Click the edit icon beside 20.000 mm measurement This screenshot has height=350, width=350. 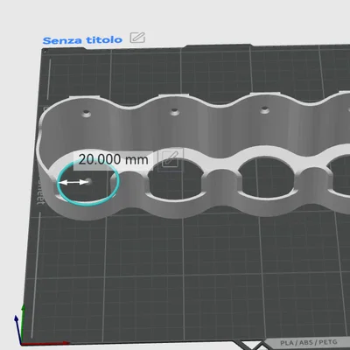pos(170,158)
